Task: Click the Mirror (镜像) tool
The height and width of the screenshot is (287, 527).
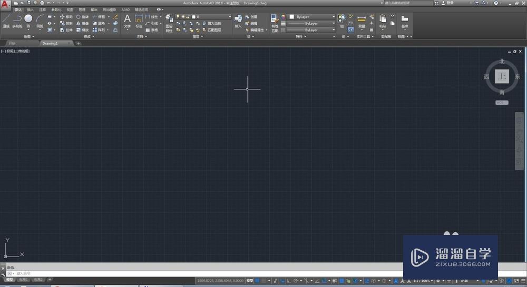Action: tap(82, 24)
